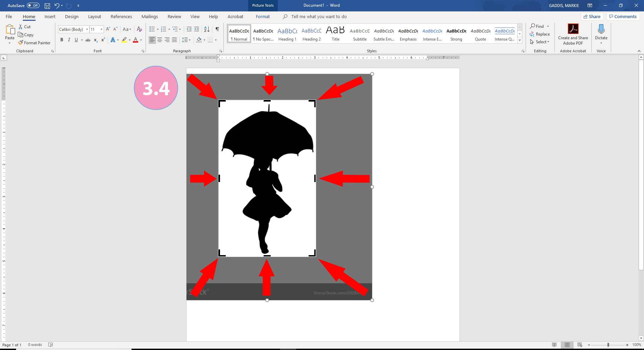The width and height of the screenshot is (644, 350).
Task: Switch to the Insert tab
Action: [50, 16]
